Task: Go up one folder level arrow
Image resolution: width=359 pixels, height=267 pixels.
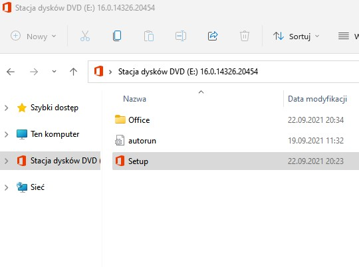Action: click(x=73, y=72)
